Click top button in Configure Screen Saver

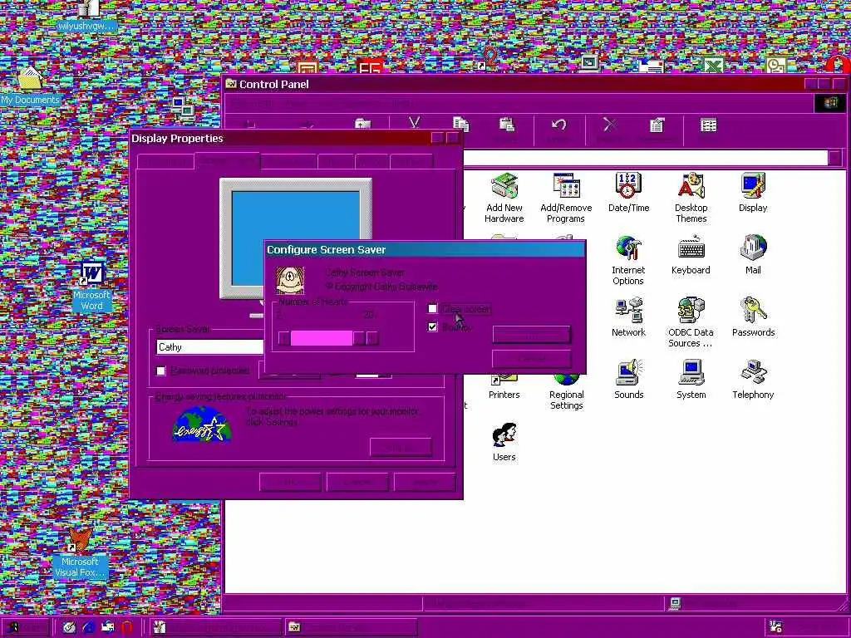pos(531,335)
